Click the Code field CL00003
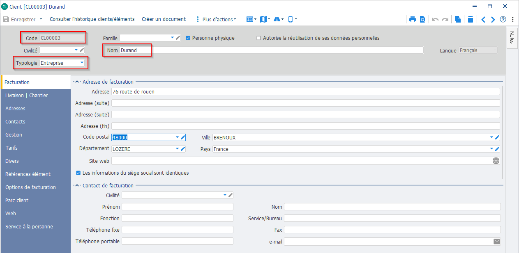This screenshot has width=519, height=253. 62,38
